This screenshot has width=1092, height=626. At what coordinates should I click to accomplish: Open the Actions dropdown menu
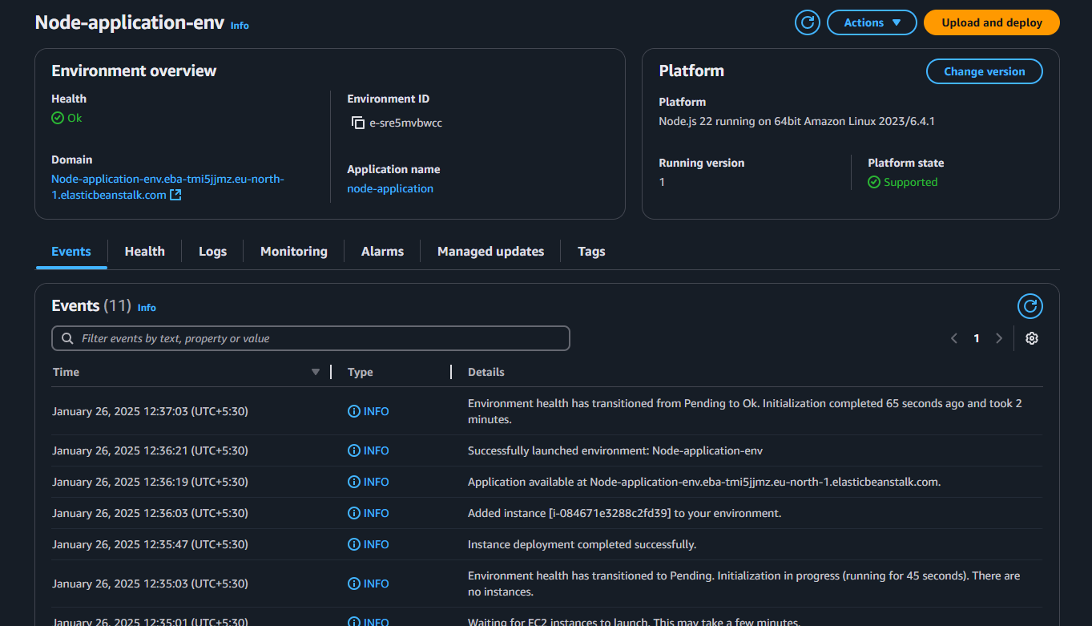pyautogui.click(x=872, y=22)
